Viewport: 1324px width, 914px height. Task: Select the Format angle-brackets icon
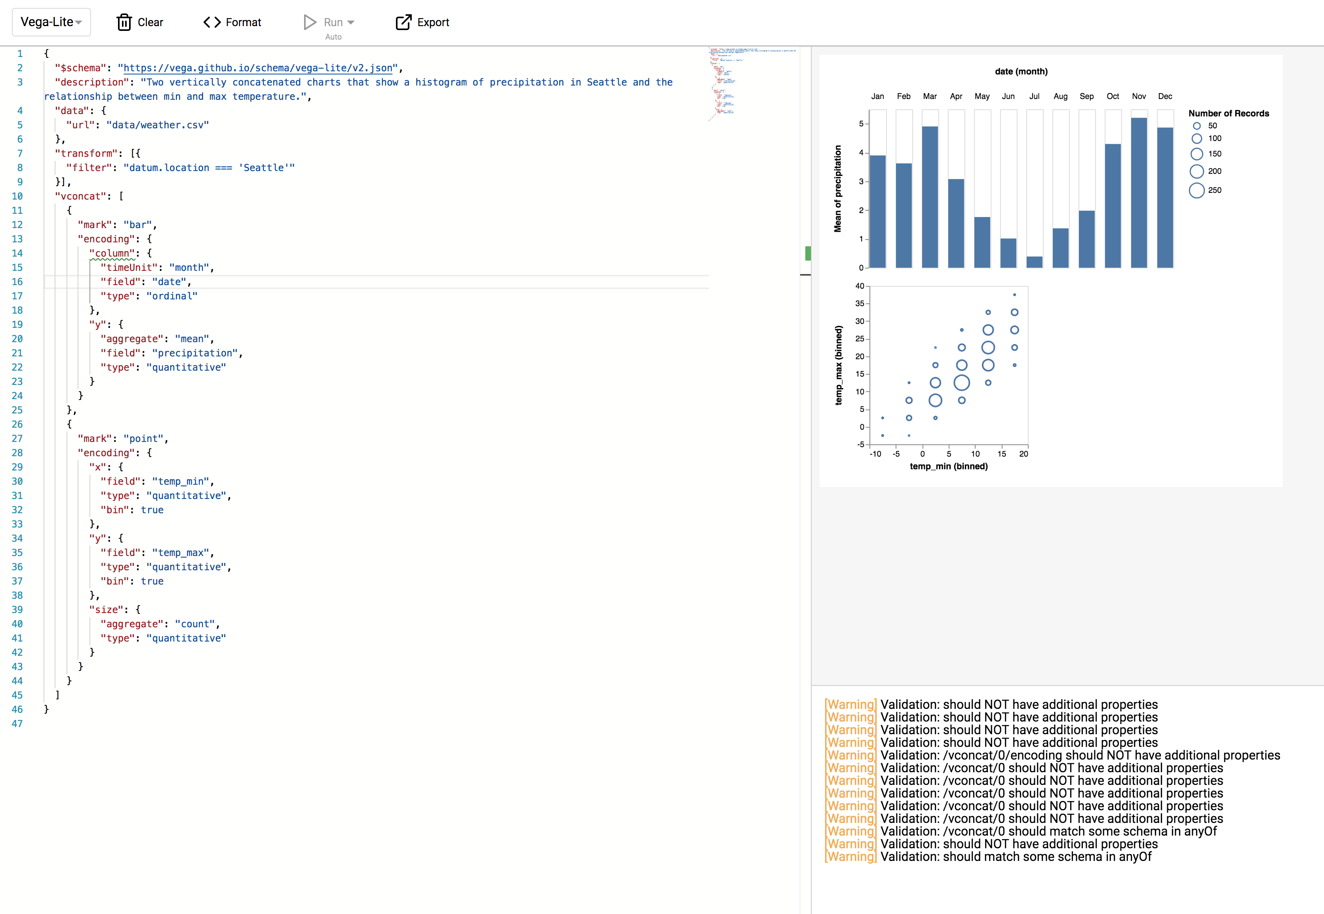point(211,22)
